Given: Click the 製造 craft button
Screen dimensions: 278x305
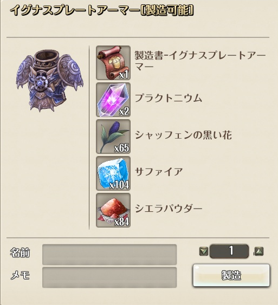Looking at the screenshot, I should click(231, 275).
